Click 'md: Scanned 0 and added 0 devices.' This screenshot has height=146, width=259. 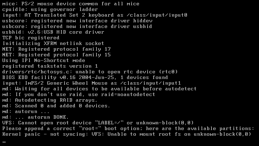[x=56, y=106]
